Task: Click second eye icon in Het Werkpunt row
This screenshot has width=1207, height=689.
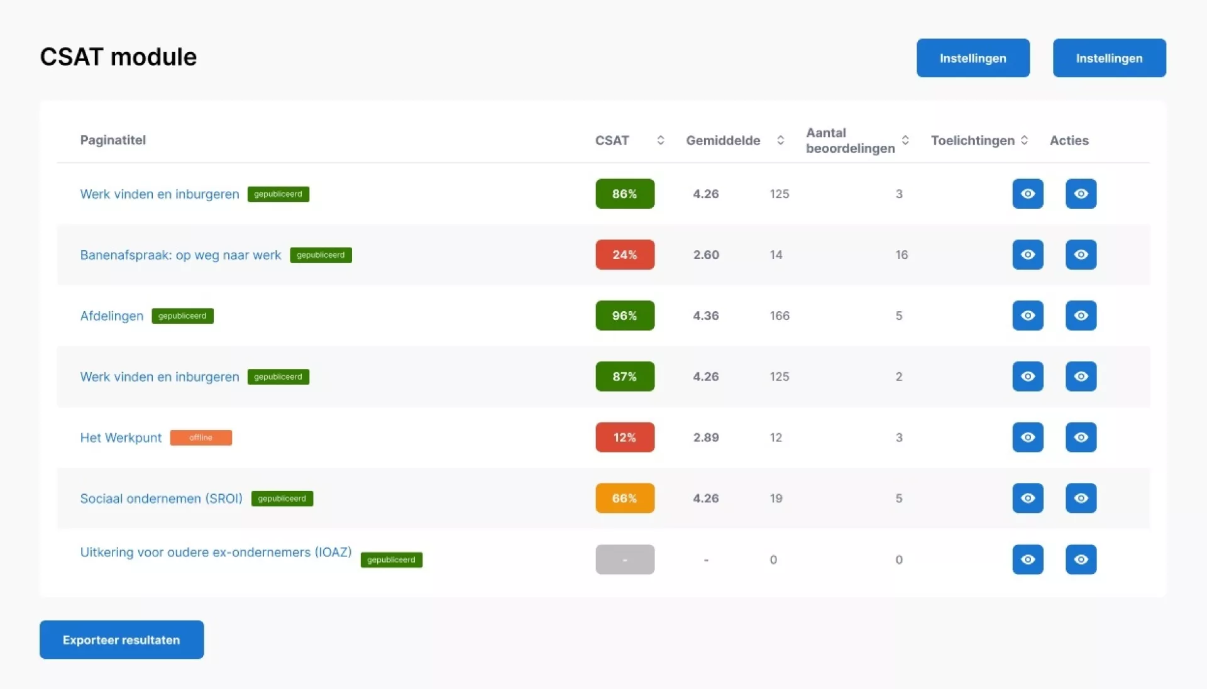Action: 1081,438
